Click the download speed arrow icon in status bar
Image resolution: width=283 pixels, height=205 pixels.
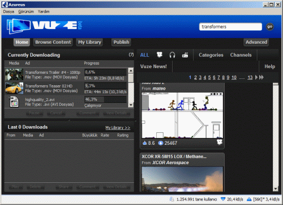(x=223, y=199)
